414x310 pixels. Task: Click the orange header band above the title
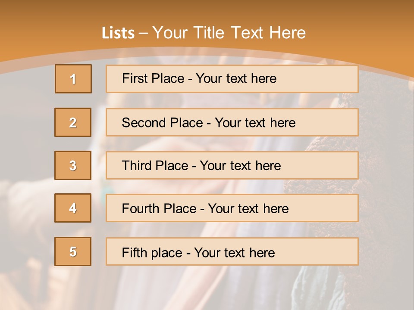coord(207,11)
